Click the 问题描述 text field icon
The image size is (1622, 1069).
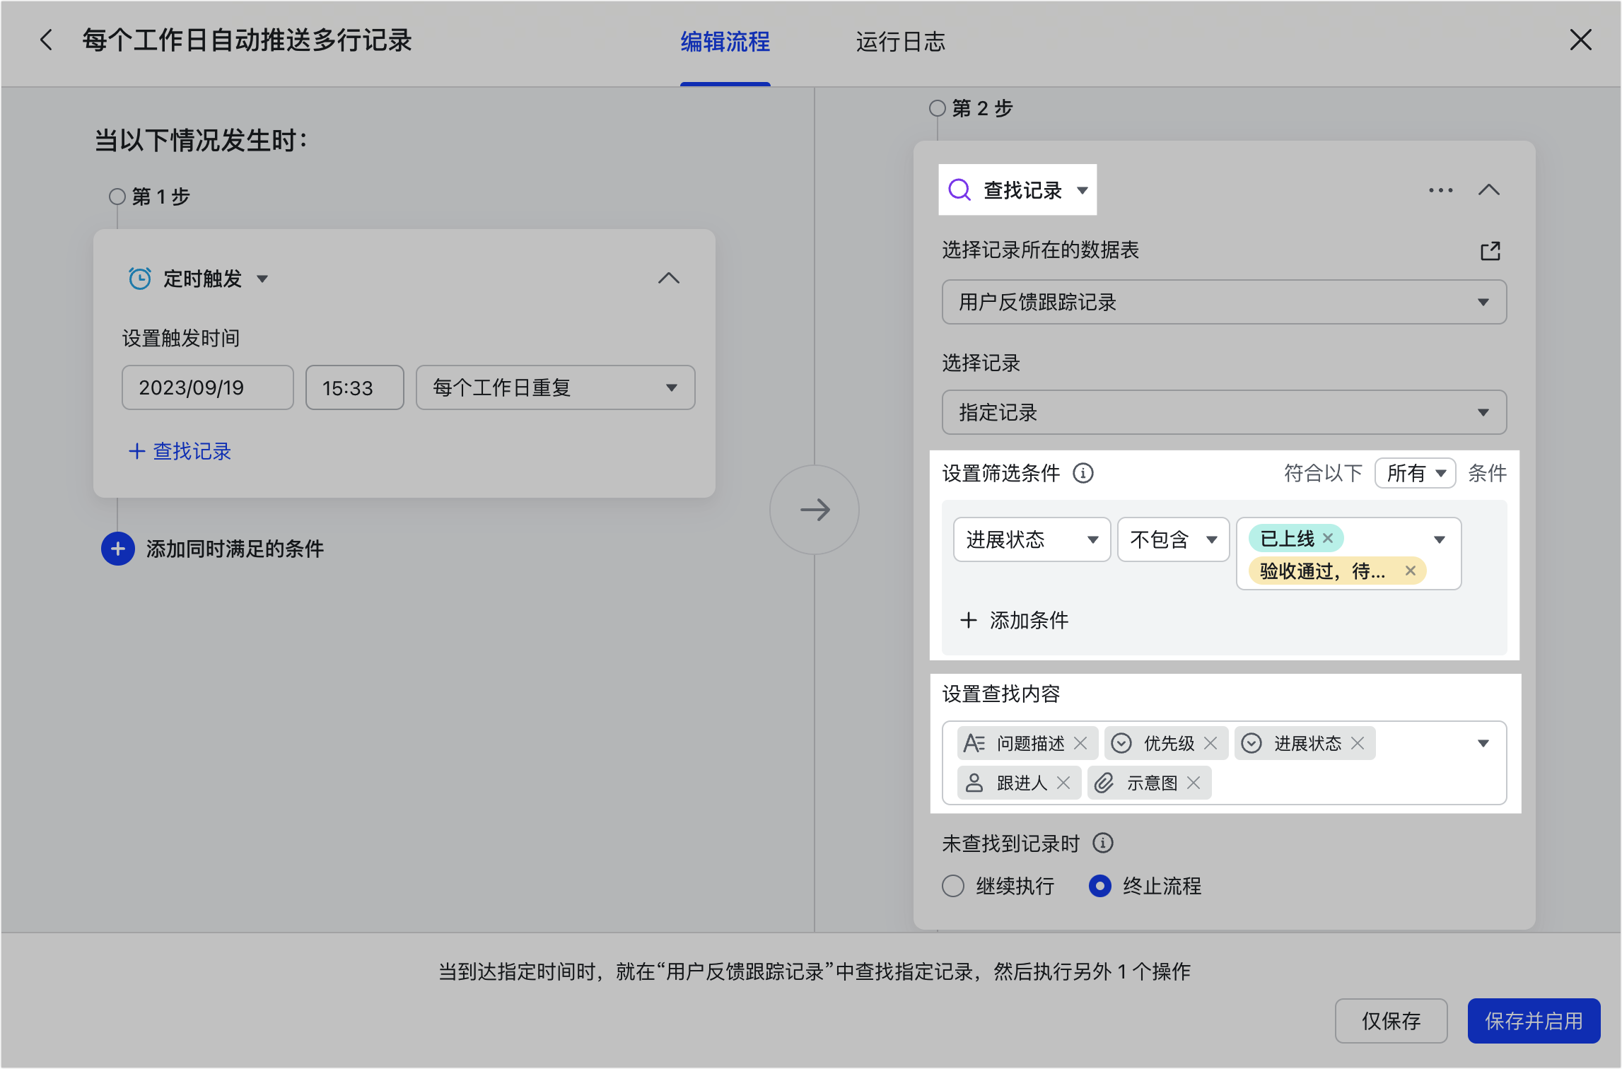[974, 743]
